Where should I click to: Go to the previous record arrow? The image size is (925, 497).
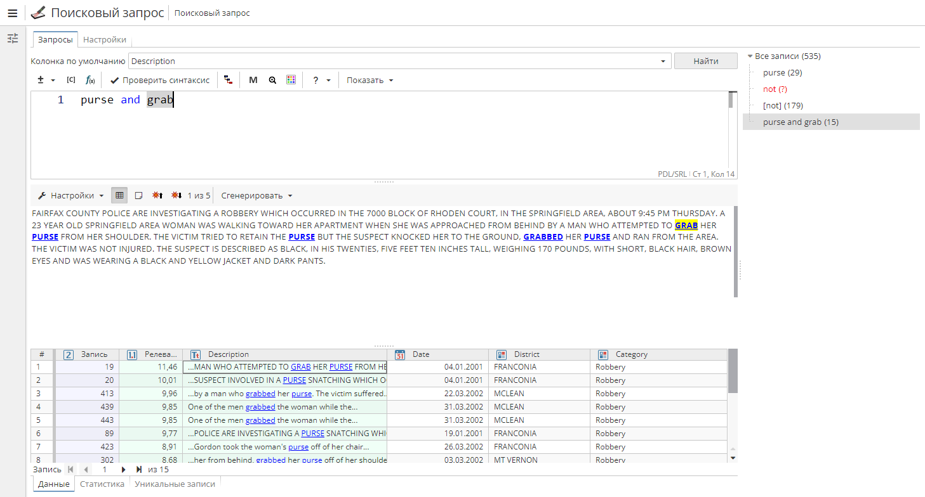click(x=86, y=470)
